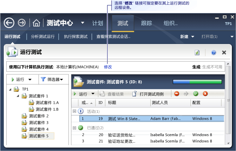Open dropdown next to 测试中心 title
The height and width of the screenshot is (151, 236).
pos(83,23)
